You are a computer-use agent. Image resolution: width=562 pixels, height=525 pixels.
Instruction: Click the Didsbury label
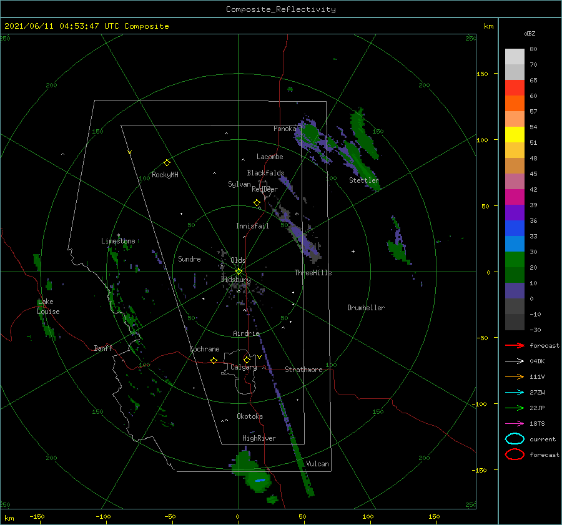pyautogui.click(x=235, y=280)
